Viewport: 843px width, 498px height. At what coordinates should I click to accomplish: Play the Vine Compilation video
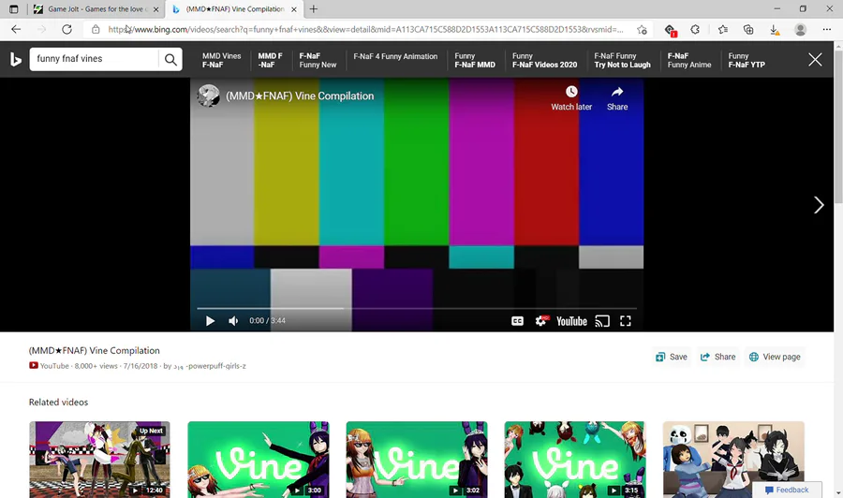point(210,321)
